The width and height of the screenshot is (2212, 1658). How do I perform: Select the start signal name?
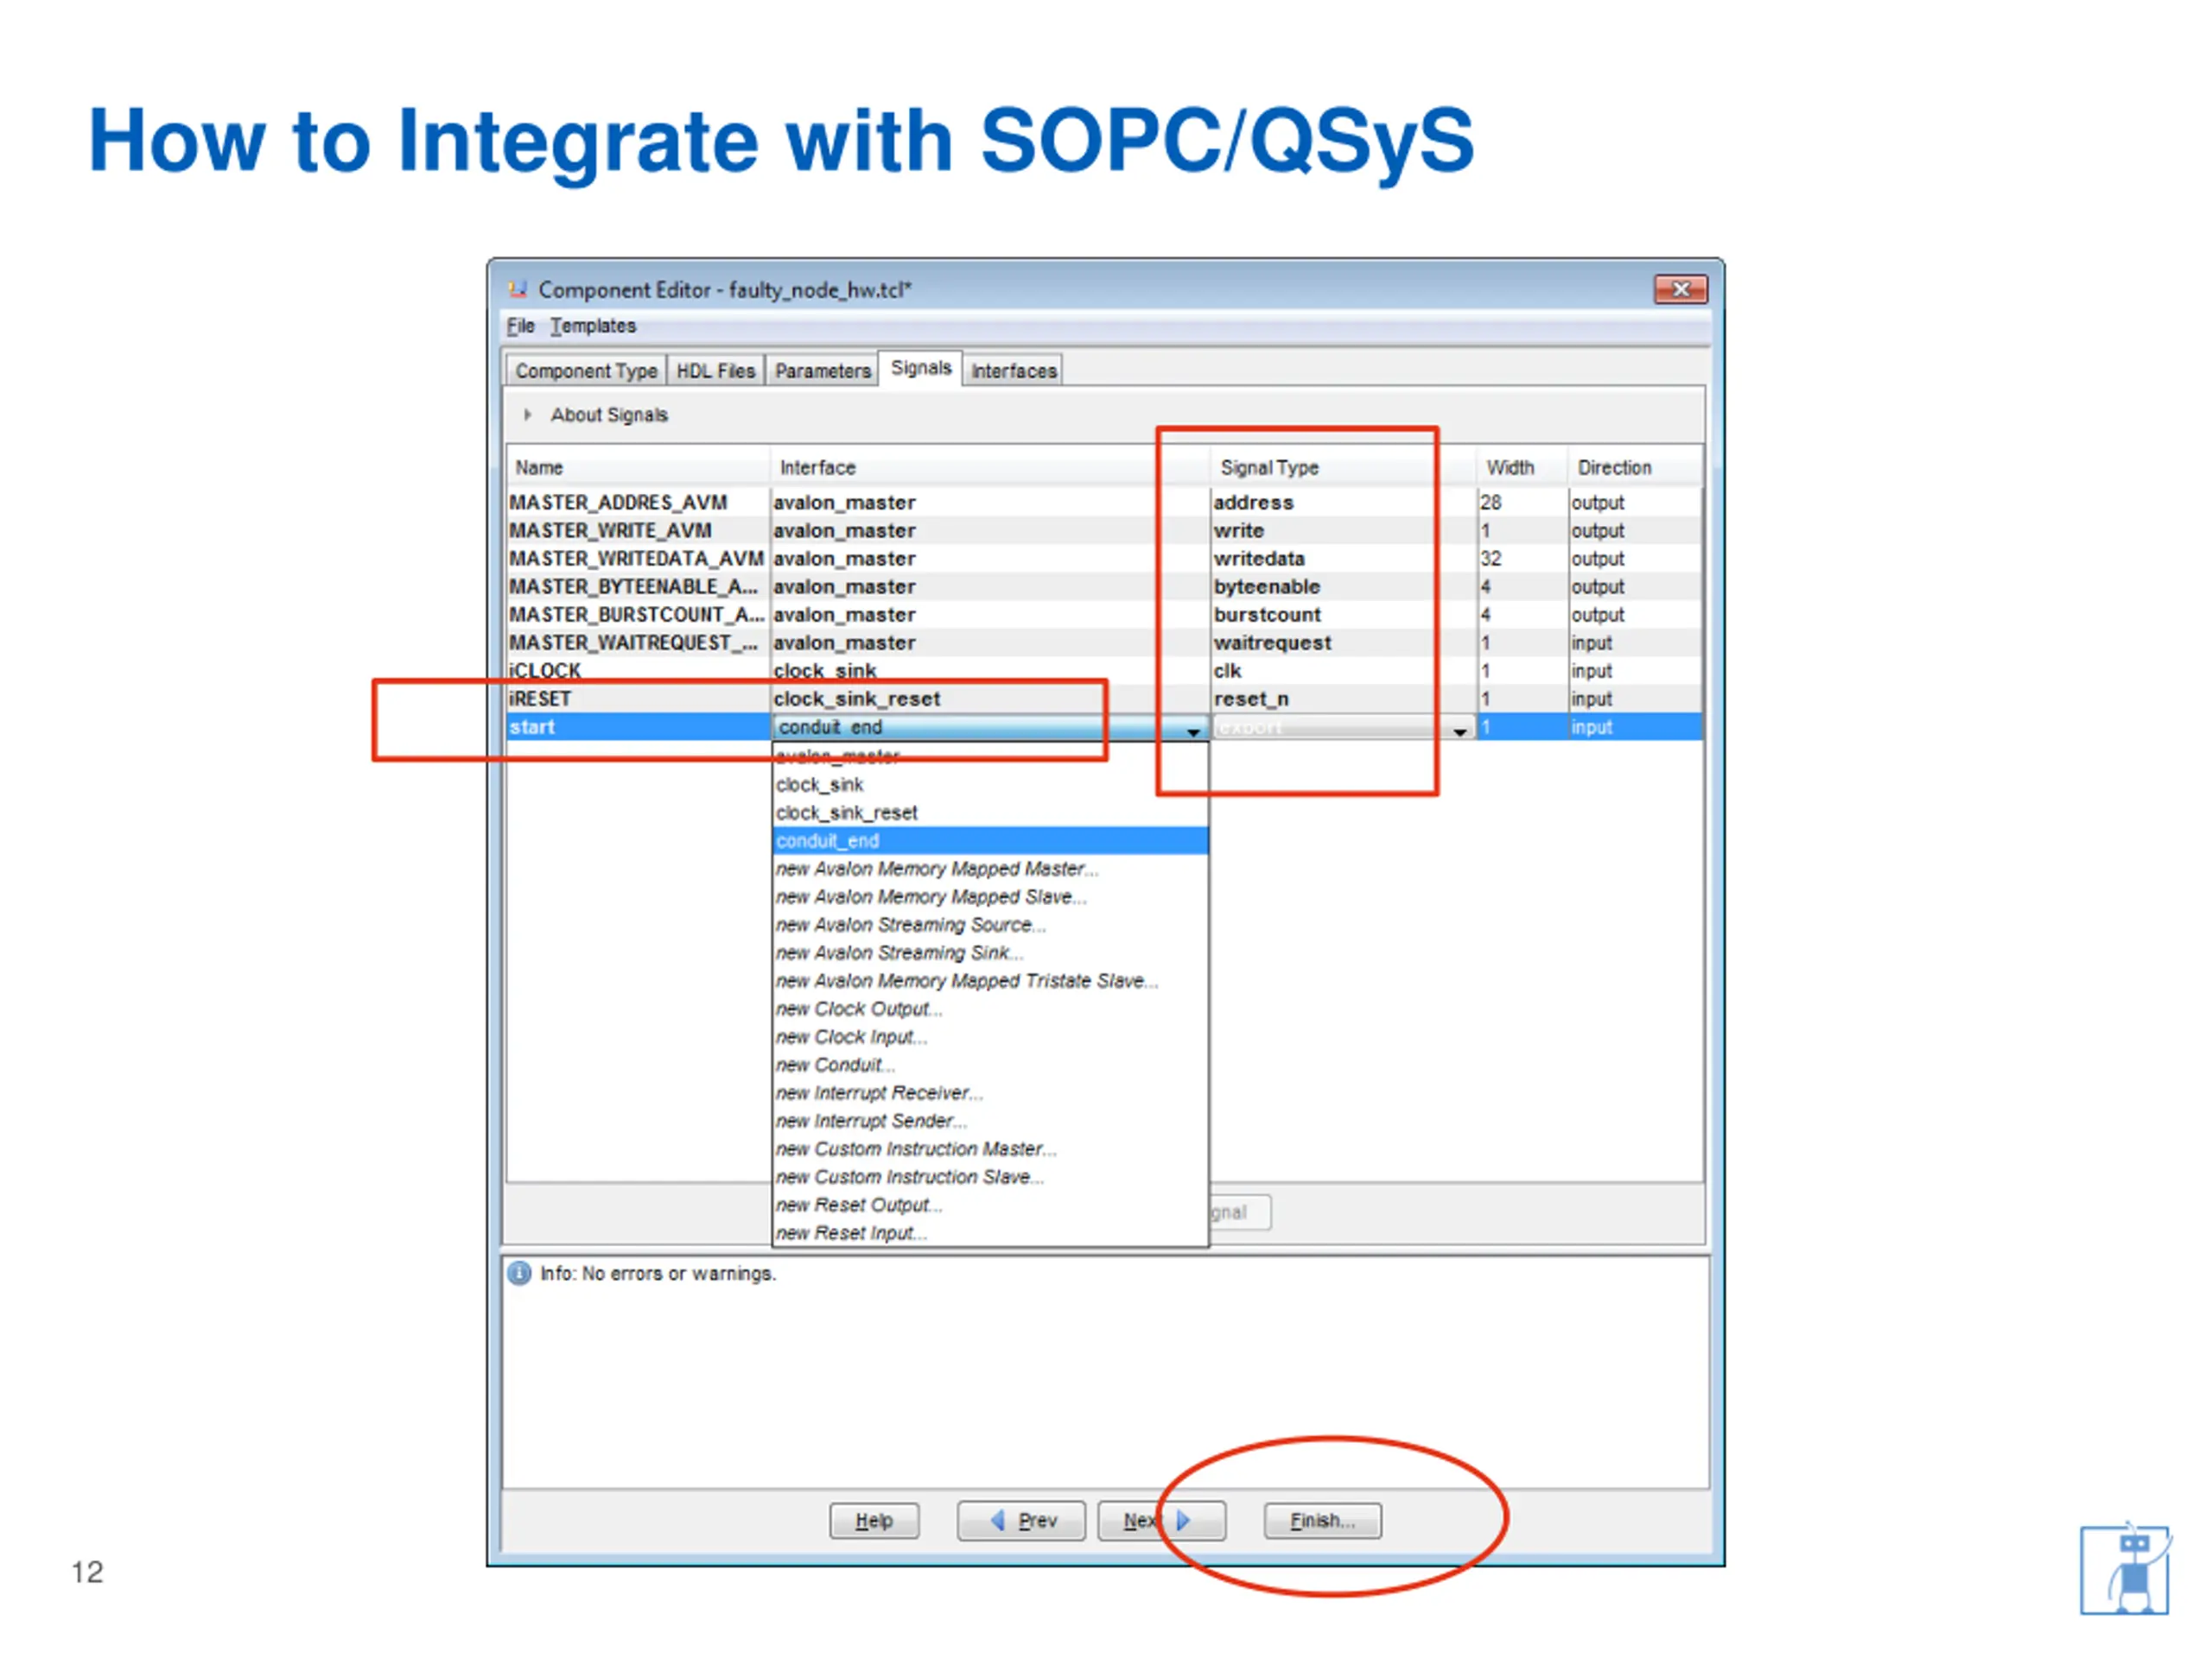pos(532,726)
